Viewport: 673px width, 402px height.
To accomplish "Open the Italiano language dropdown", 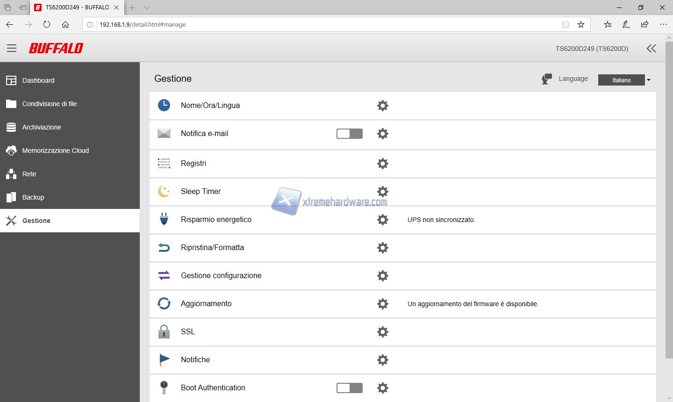I will [624, 80].
